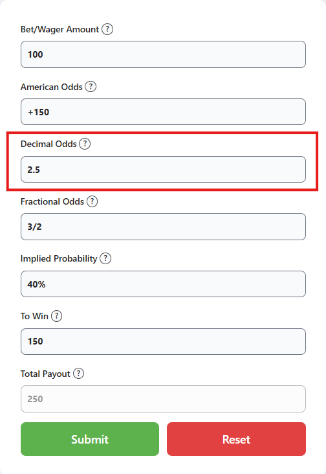
Task: Show the To Win help tooltip icon
Action: [56, 316]
